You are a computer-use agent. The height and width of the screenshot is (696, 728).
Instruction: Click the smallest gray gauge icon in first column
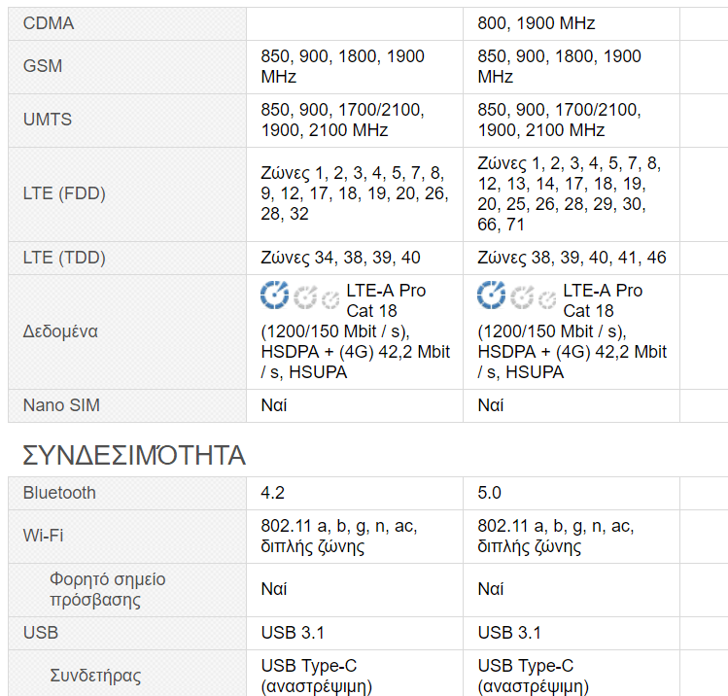tap(330, 297)
